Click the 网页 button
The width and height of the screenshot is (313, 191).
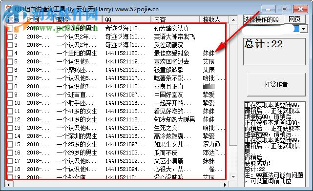[x=294, y=19]
